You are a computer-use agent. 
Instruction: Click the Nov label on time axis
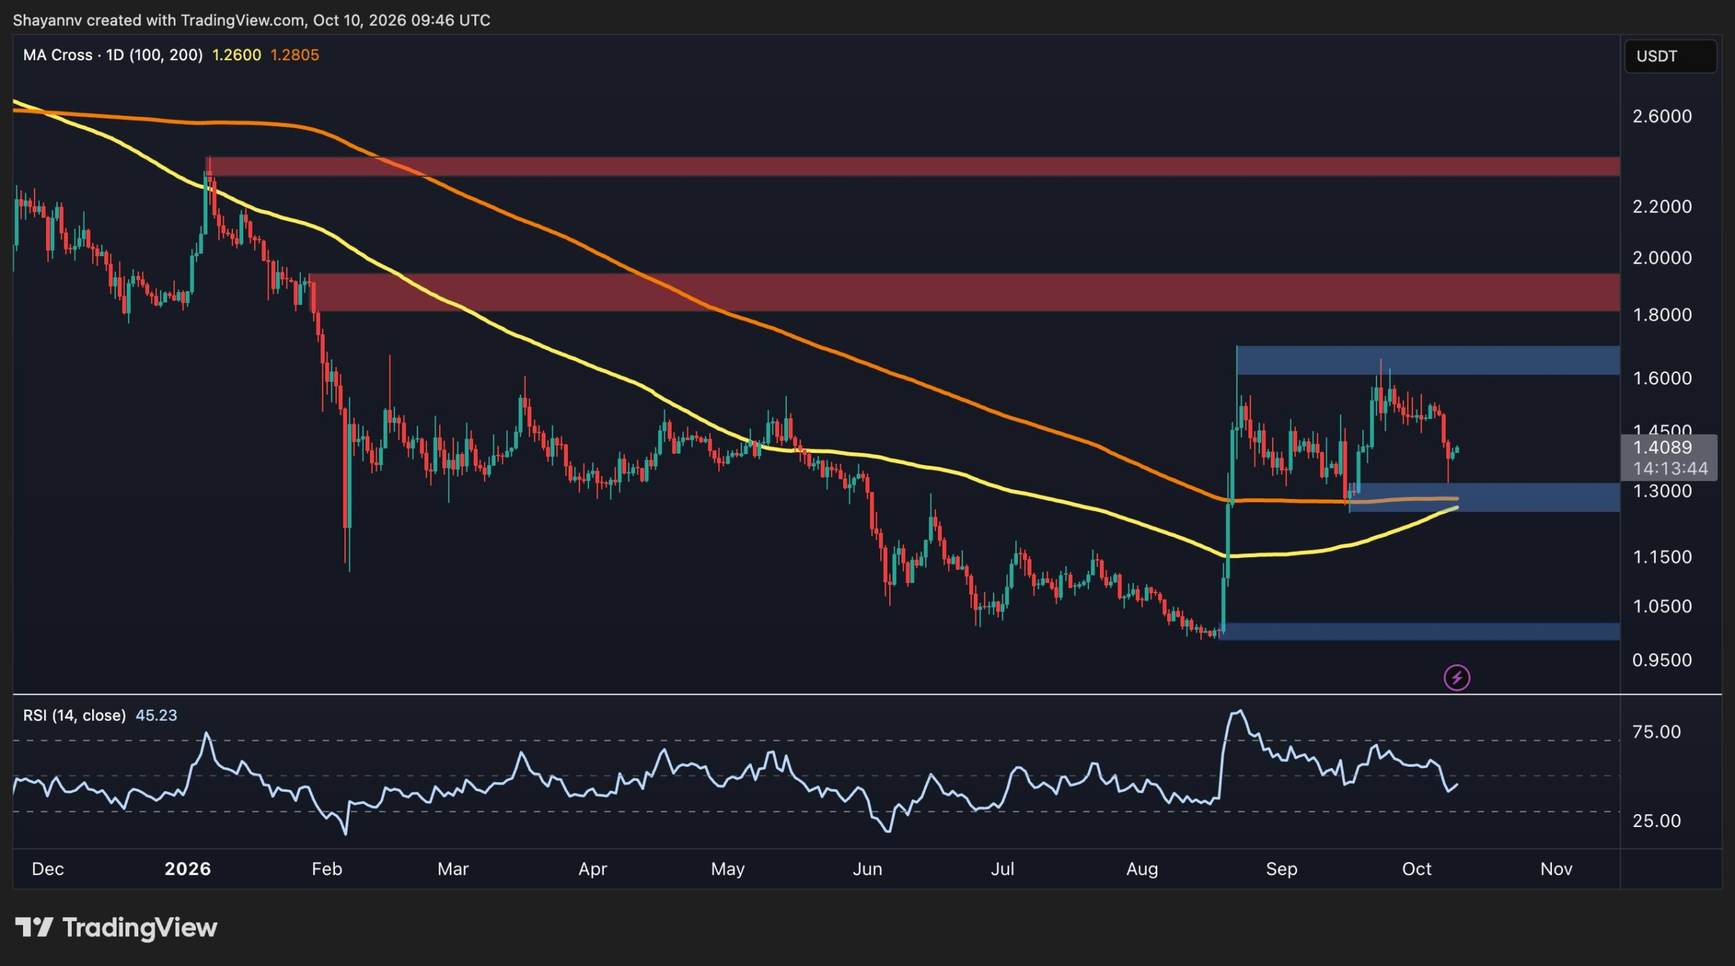1556,869
